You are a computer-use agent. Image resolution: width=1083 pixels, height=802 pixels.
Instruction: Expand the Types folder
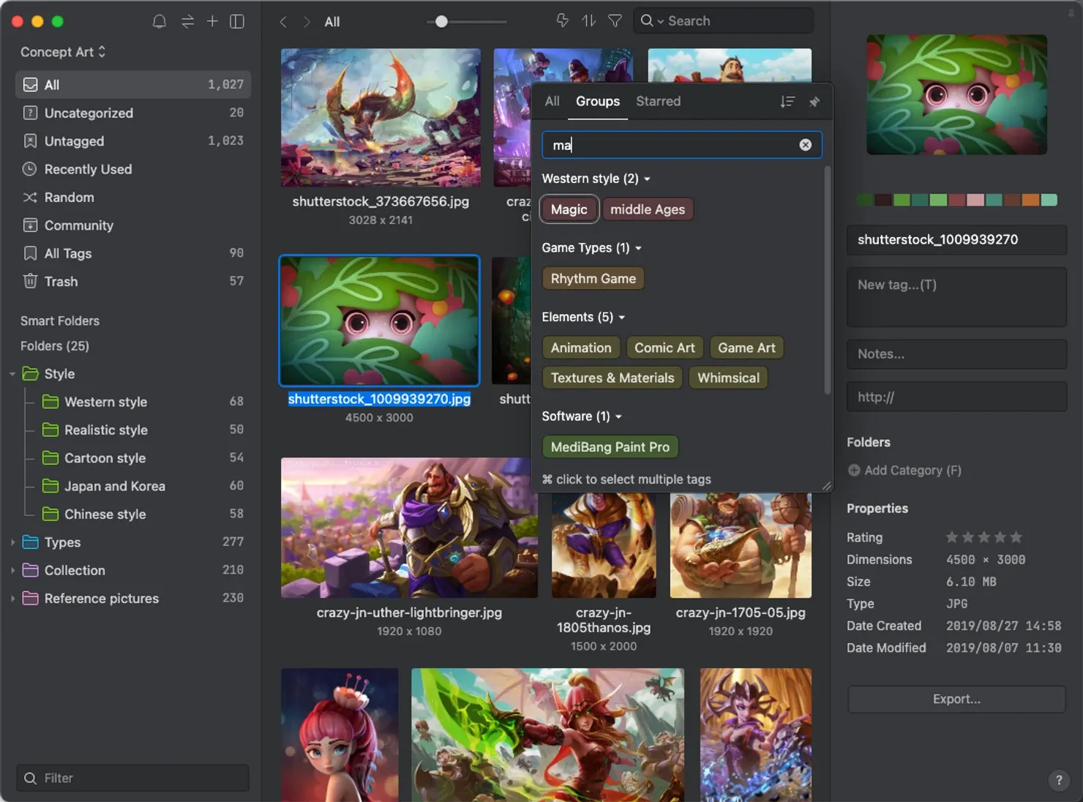[12, 542]
